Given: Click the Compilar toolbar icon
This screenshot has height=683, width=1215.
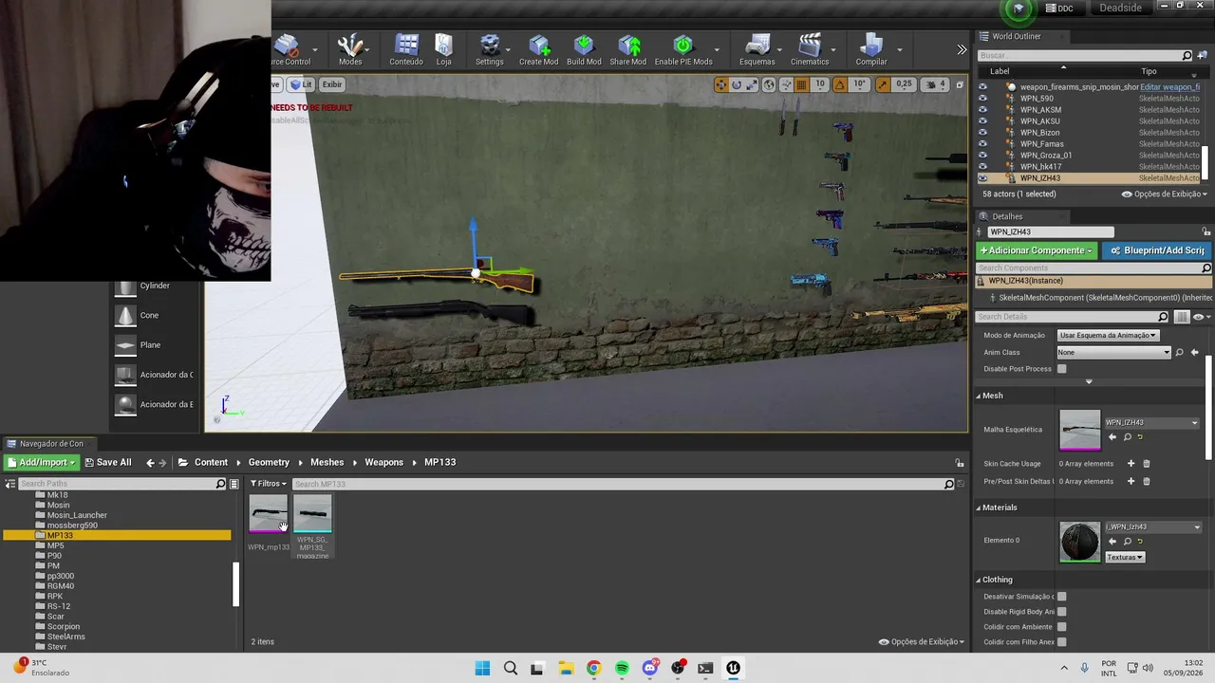Looking at the screenshot, I should click(x=871, y=50).
